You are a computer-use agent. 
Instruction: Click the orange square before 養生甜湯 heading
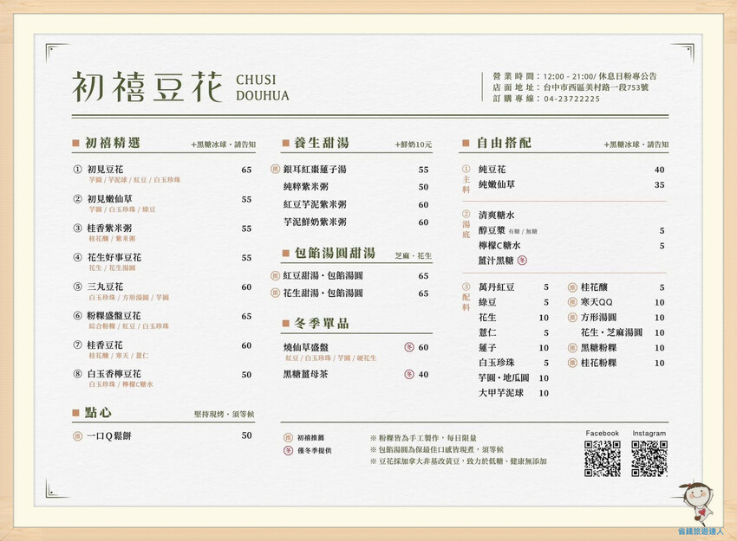coord(285,143)
